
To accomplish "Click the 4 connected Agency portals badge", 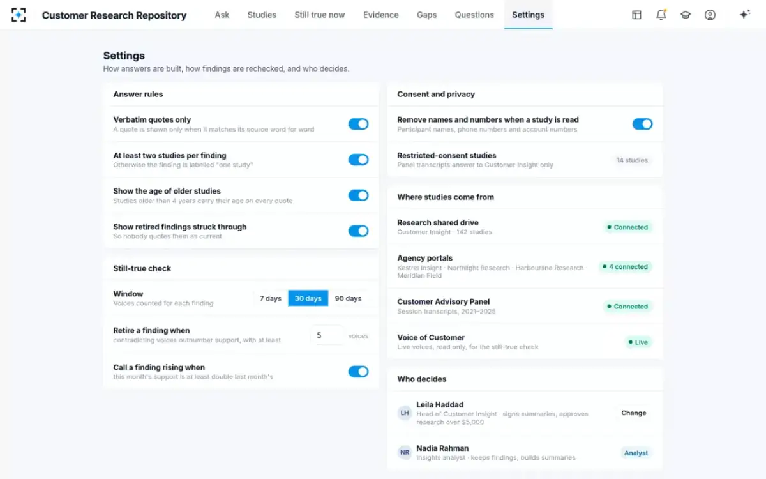I will [626, 267].
